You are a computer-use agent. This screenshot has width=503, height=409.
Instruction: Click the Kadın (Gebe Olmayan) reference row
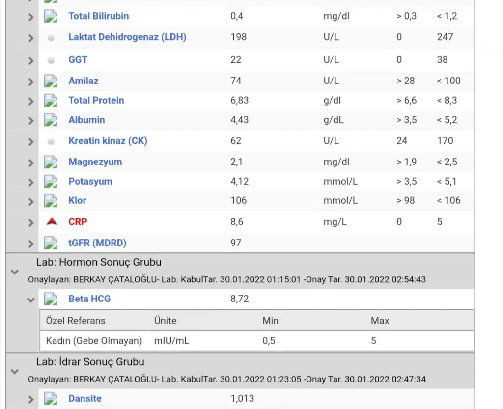[x=94, y=340]
